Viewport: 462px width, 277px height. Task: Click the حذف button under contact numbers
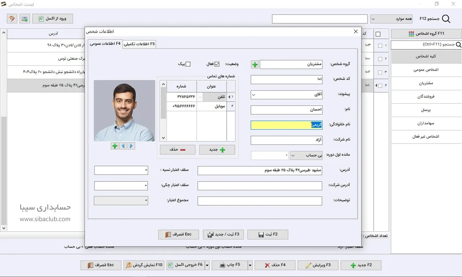[x=178, y=150]
